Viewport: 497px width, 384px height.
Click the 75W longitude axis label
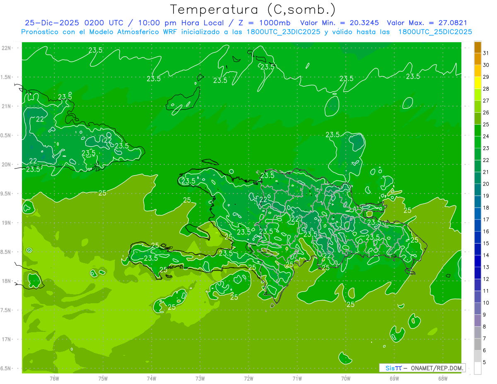(x=103, y=378)
